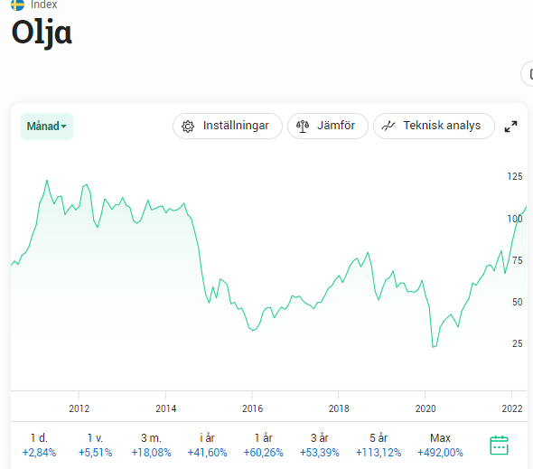
Task: Switch to the 3 m. period
Action: (151, 446)
